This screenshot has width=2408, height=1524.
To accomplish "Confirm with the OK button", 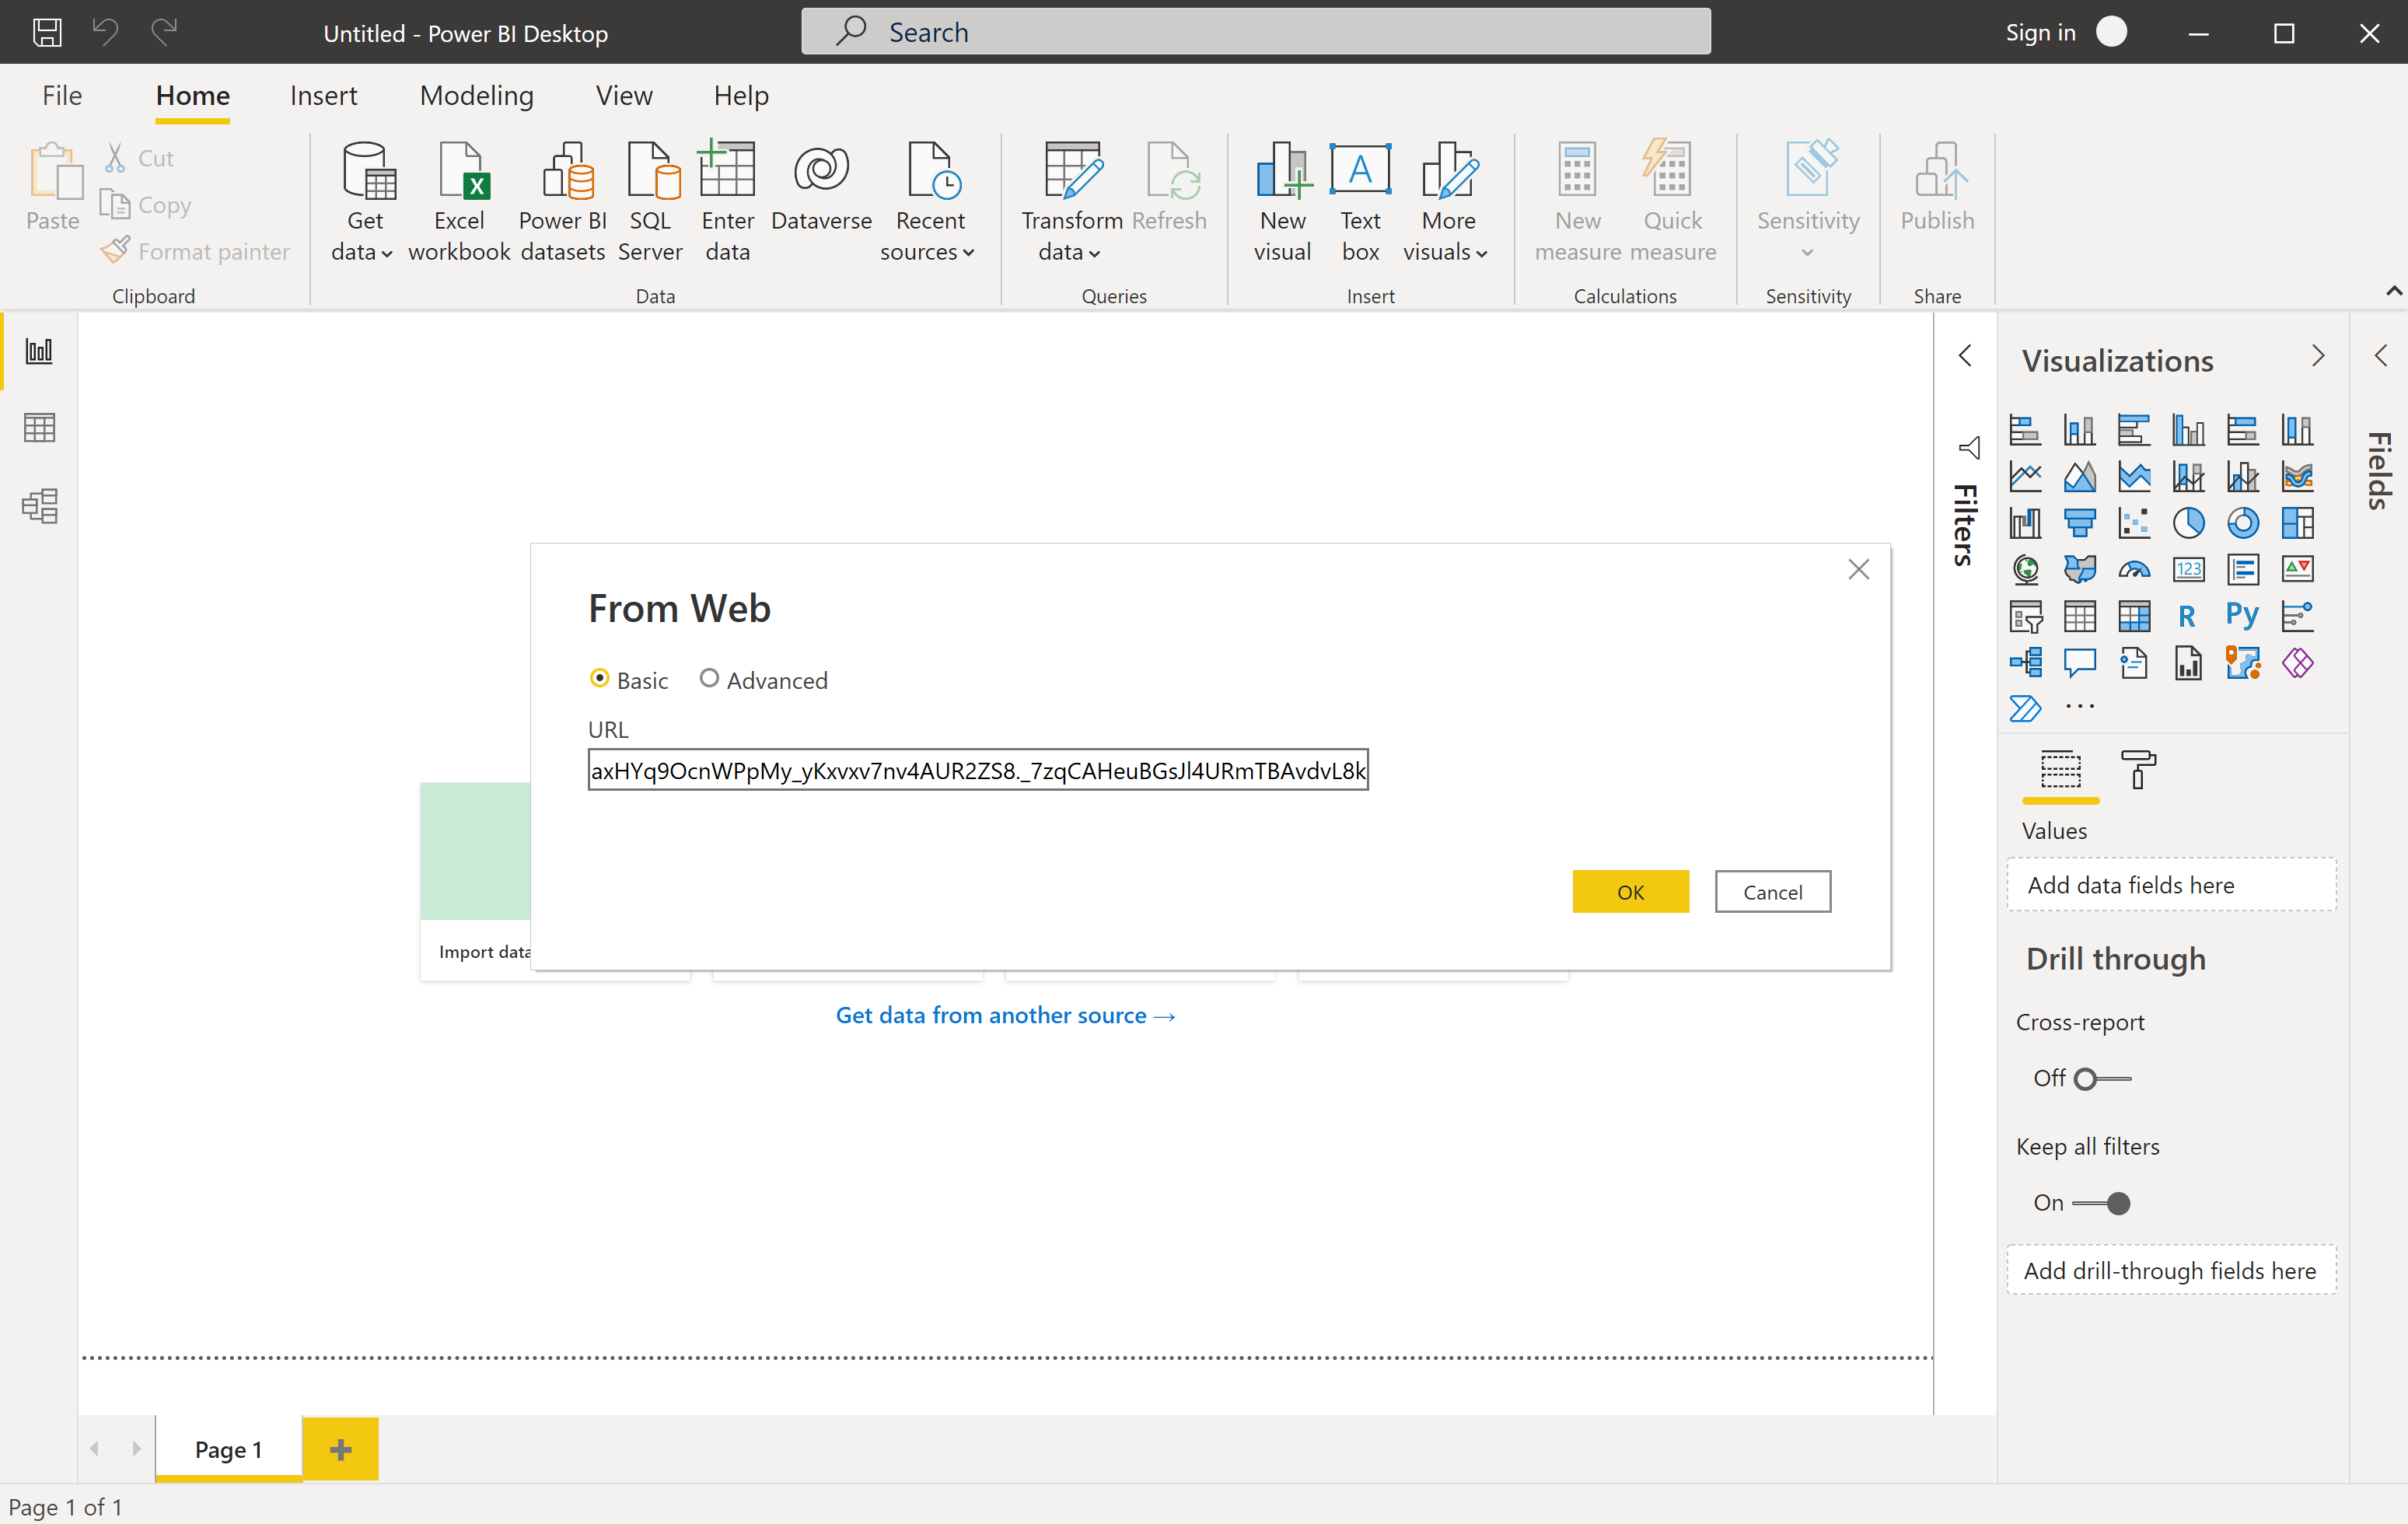I will point(1630,891).
